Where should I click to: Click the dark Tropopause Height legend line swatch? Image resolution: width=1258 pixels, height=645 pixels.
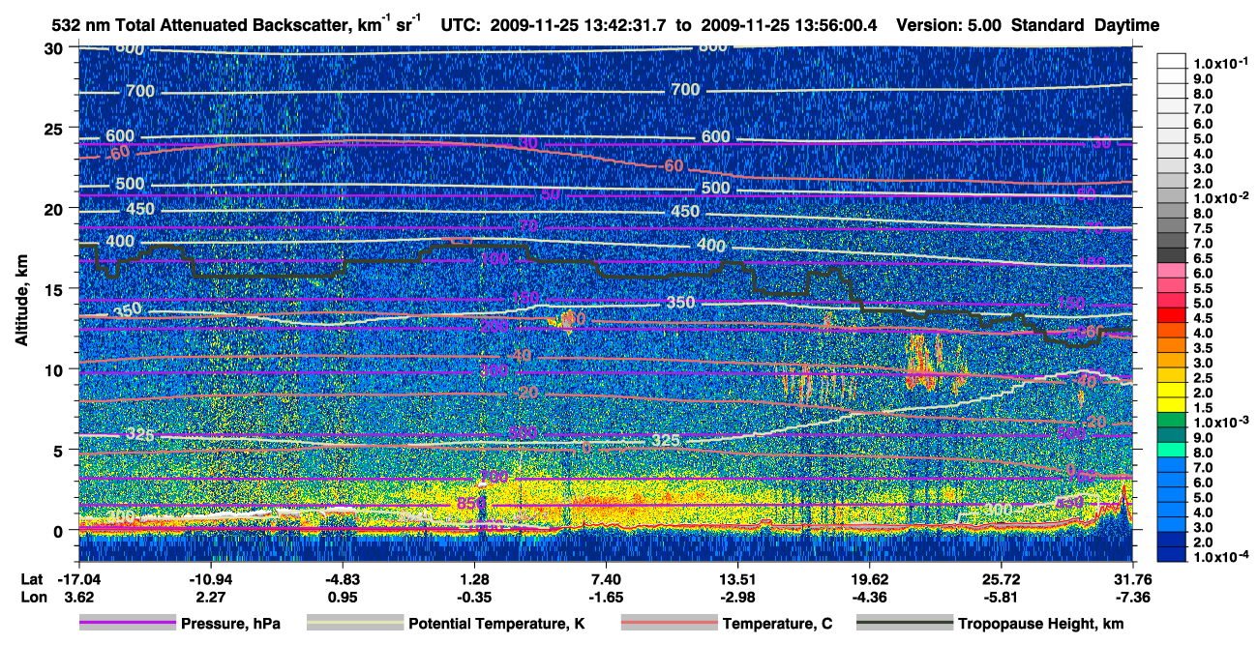pyautogui.click(x=904, y=624)
